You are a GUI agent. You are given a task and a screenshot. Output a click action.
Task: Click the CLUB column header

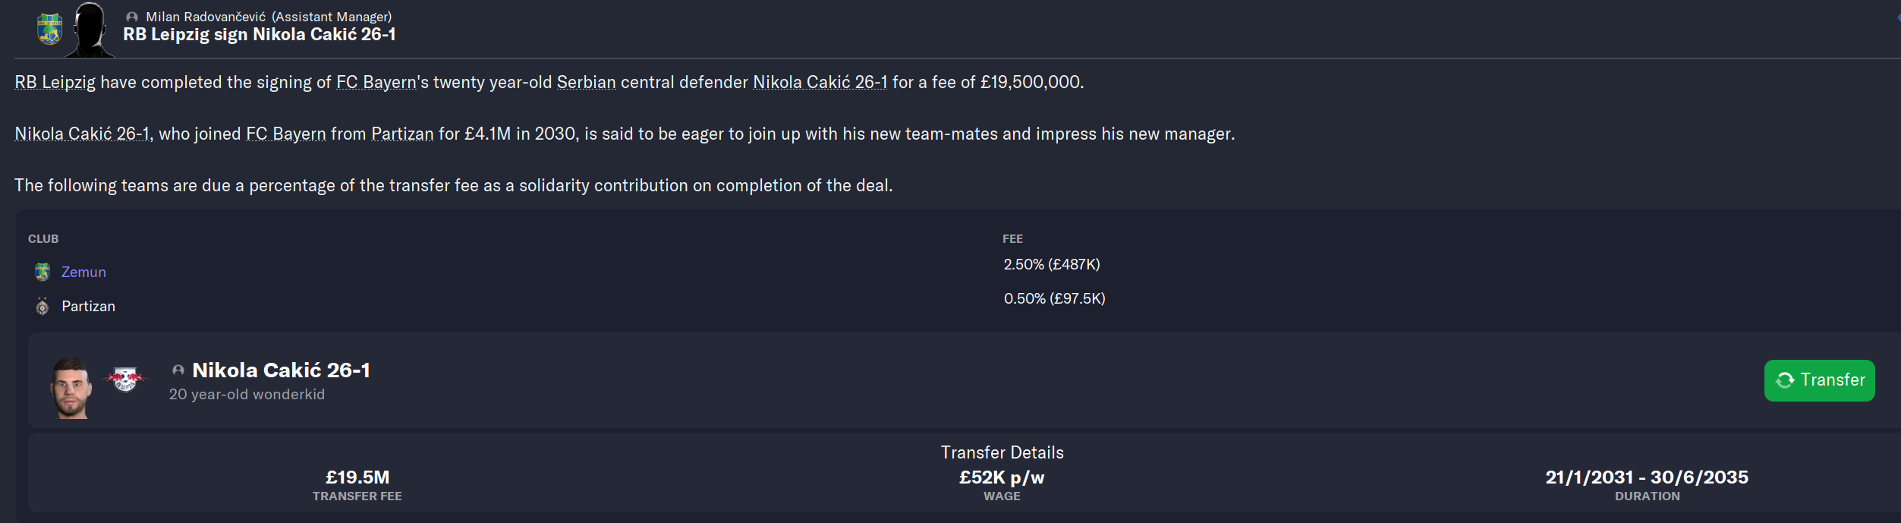pyautogui.click(x=43, y=238)
